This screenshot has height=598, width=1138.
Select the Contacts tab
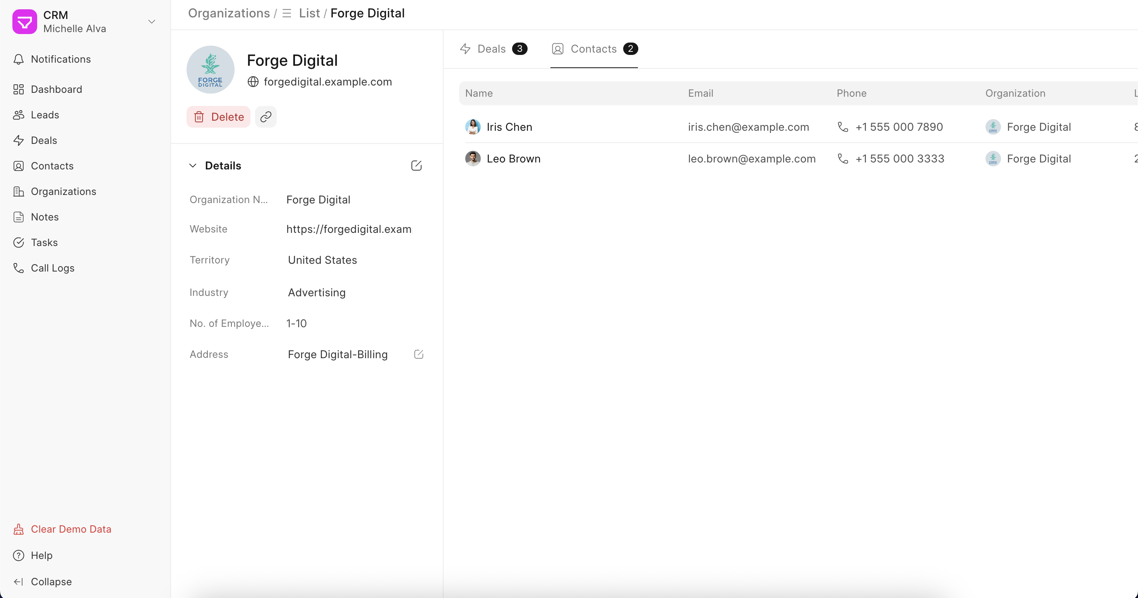594,49
